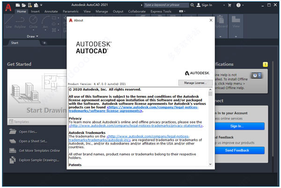Expand the Help dropdown arrow in title bar
Screen dimensions: 281x188
[243, 5]
